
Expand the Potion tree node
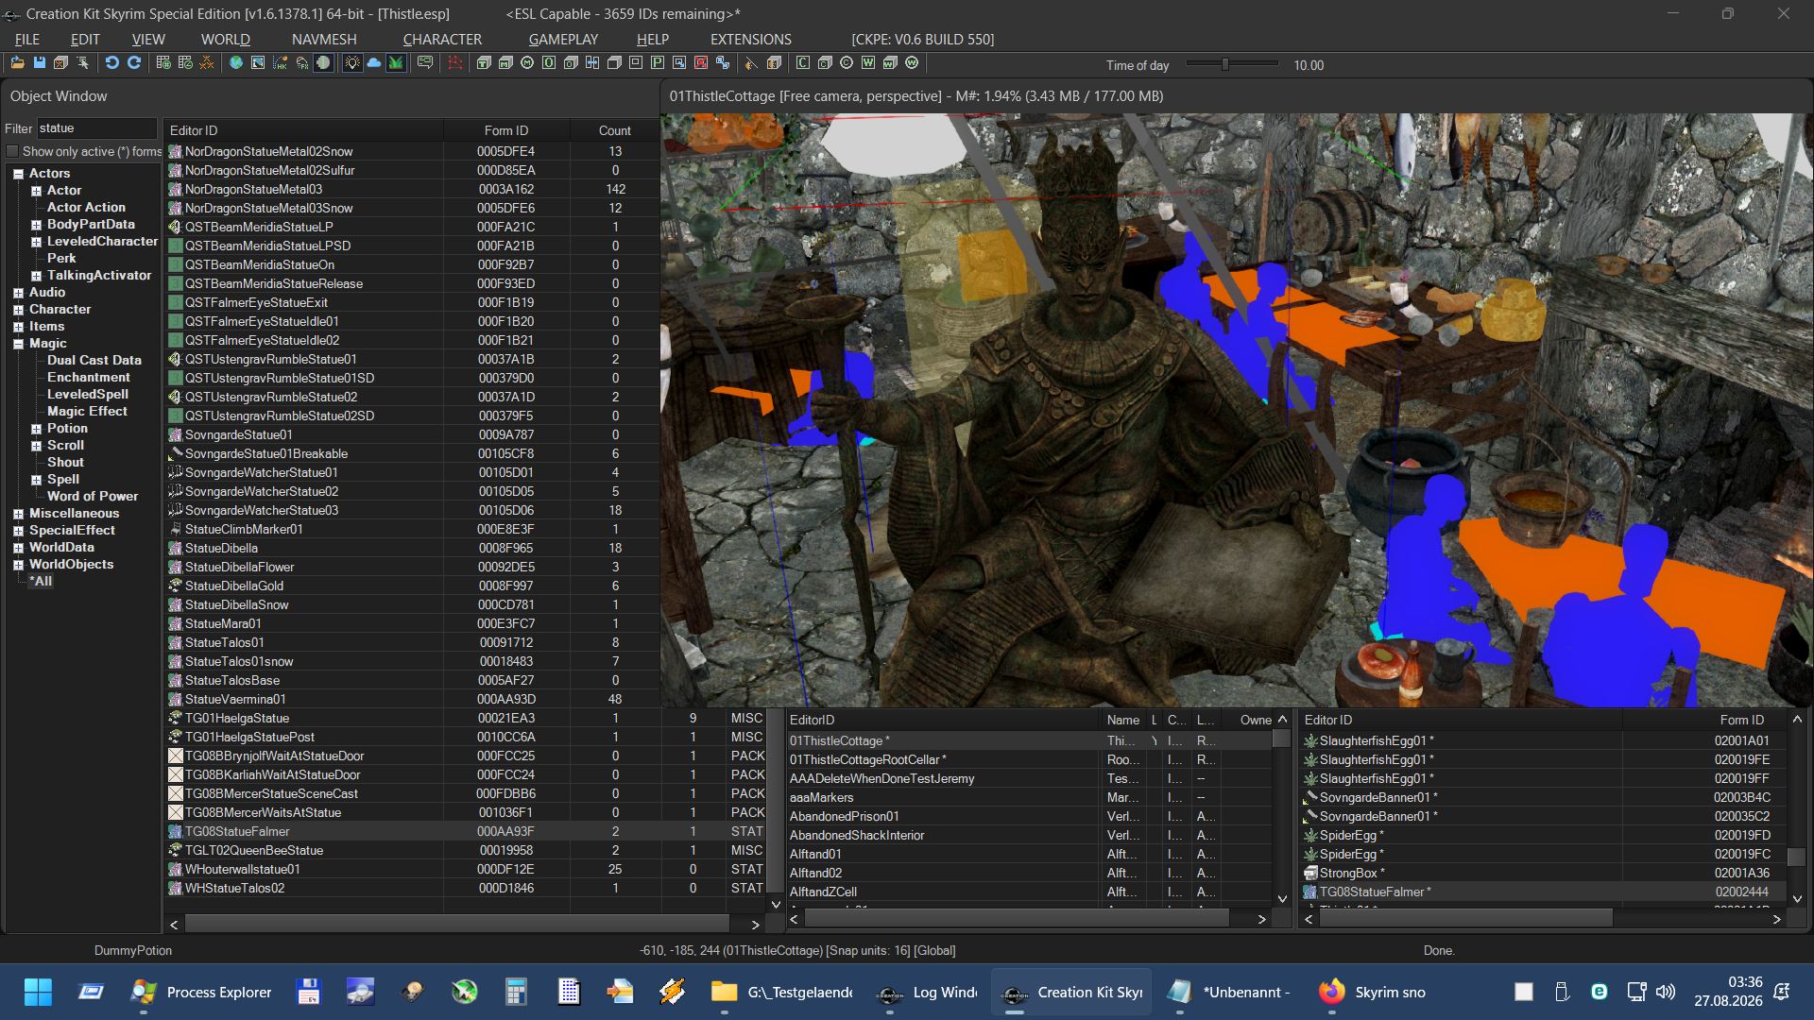pos(36,429)
